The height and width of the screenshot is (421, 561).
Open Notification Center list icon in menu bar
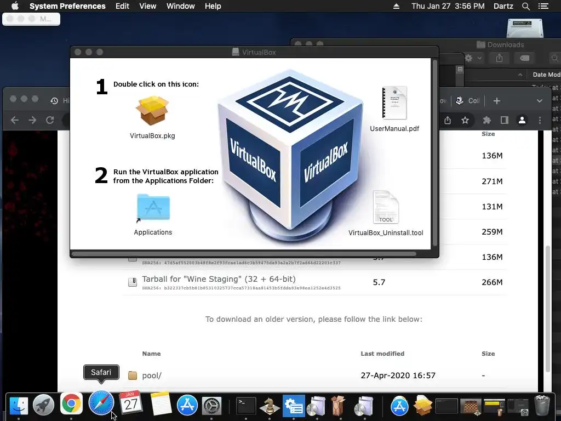[543, 6]
